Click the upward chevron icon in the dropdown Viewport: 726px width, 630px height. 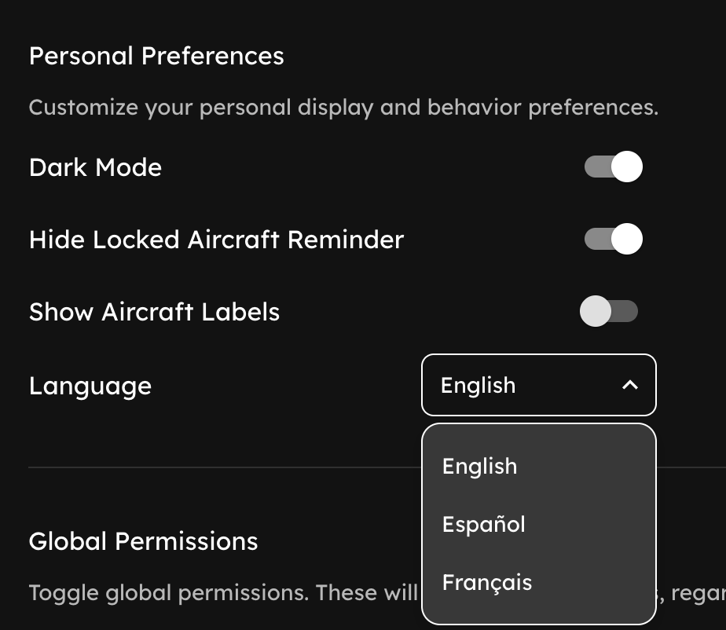pyautogui.click(x=629, y=385)
